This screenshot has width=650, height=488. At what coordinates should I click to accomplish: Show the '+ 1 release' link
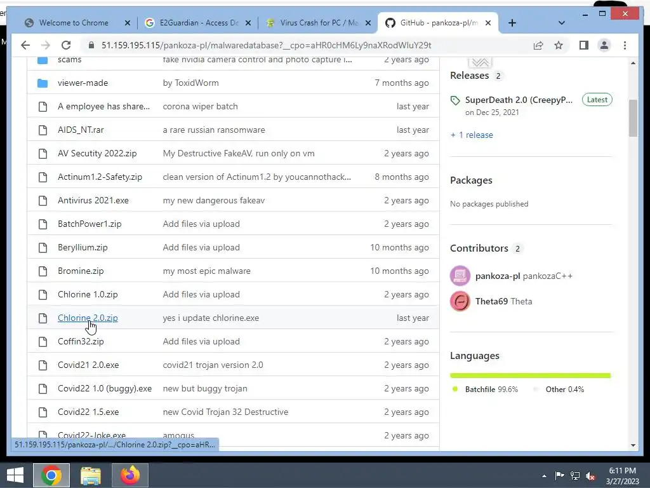pyautogui.click(x=472, y=135)
